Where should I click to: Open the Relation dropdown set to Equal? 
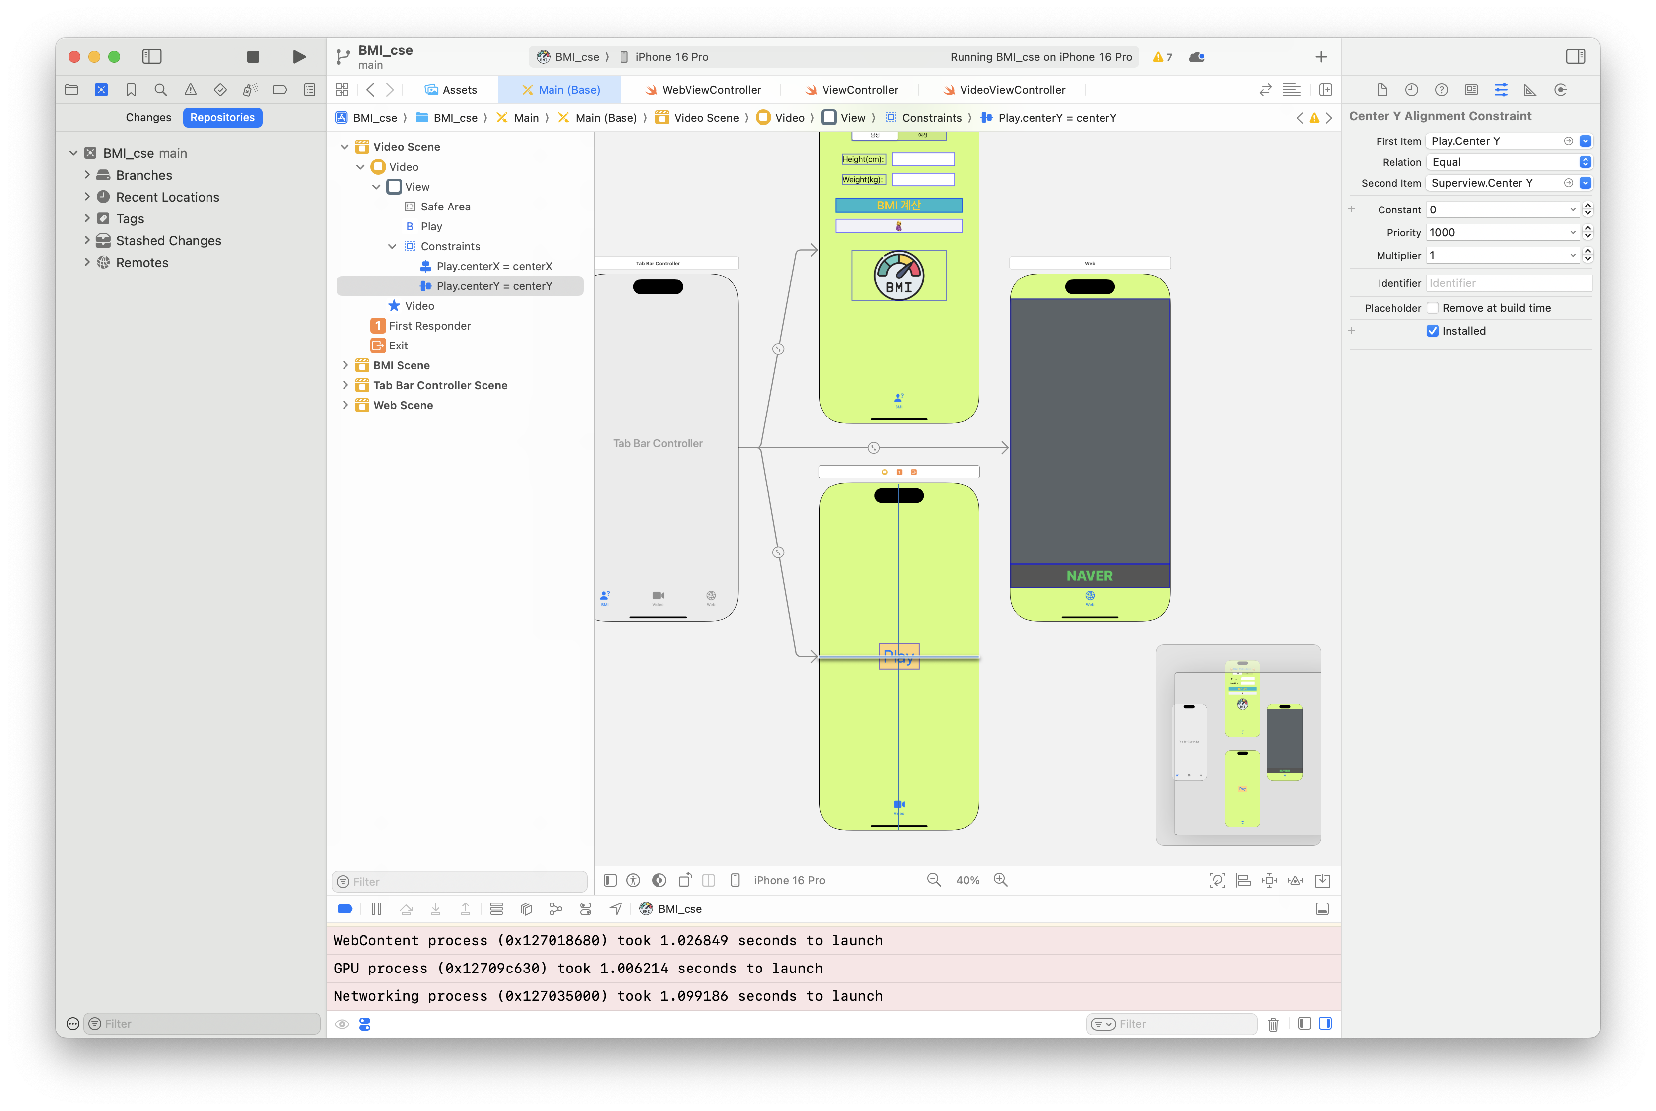click(1509, 162)
